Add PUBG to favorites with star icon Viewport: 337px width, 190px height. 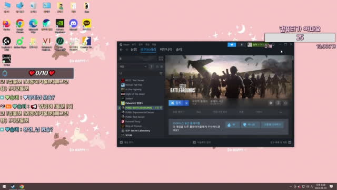coord(285,103)
